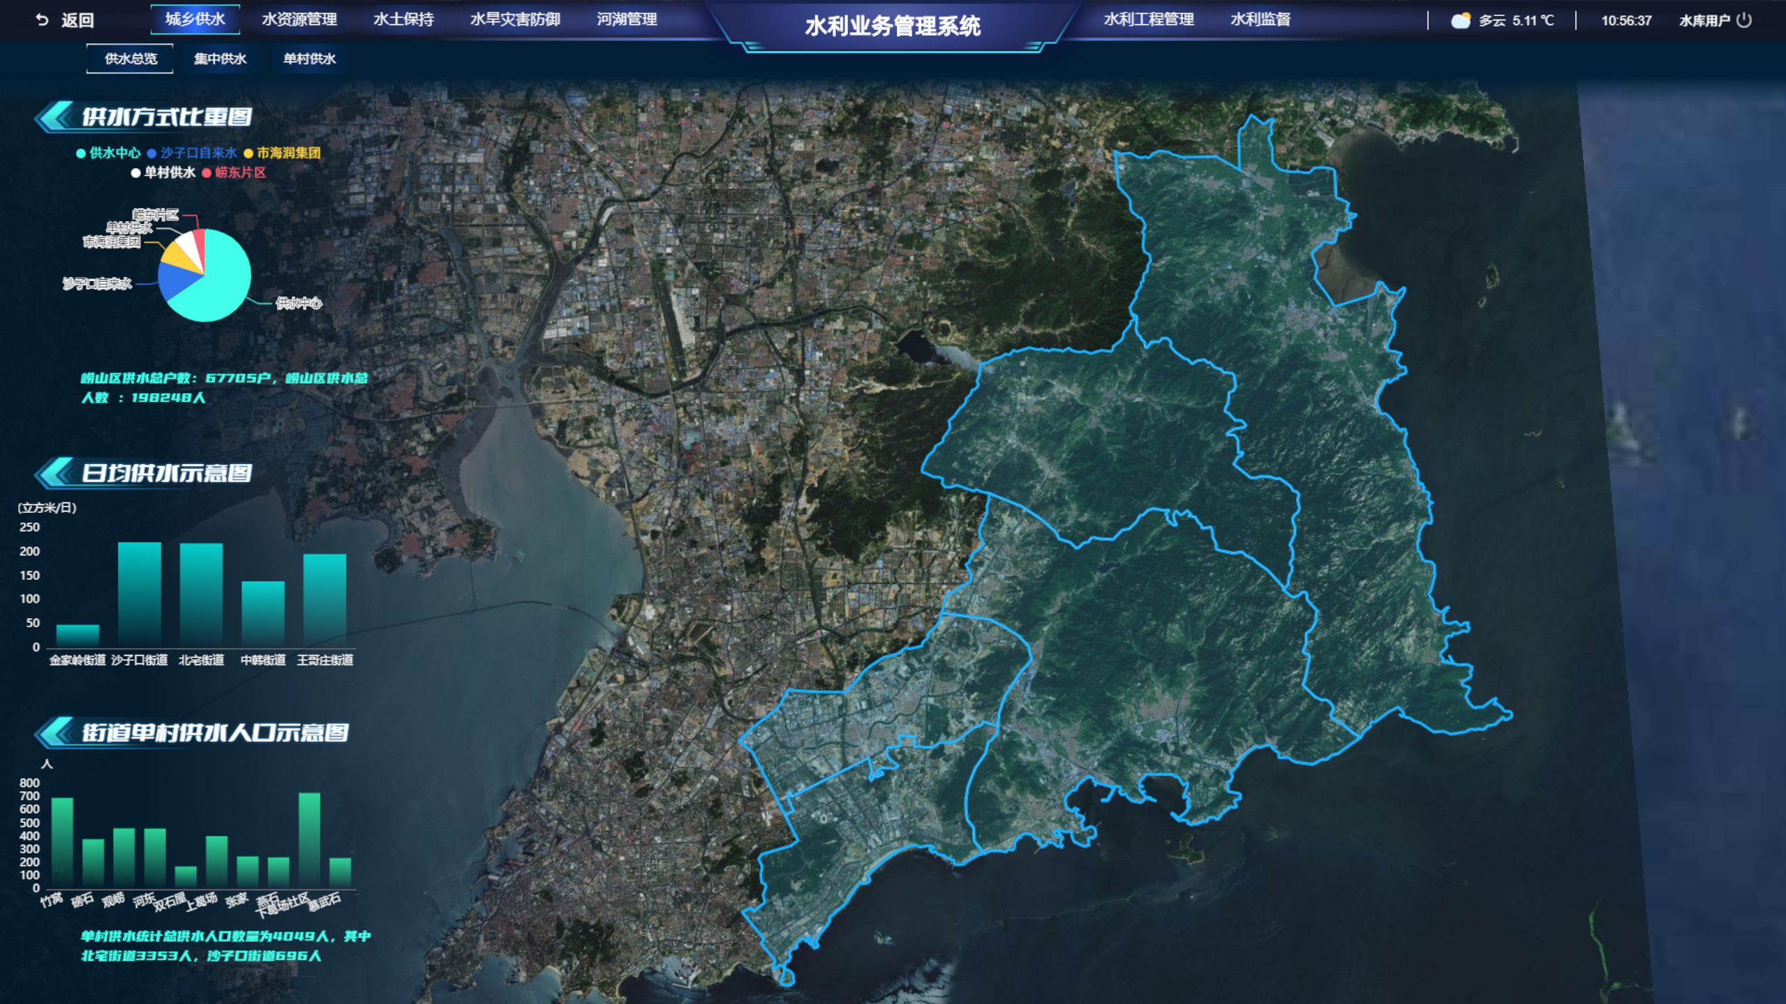Image resolution: width=1786 pixels, height=1004 pixels.
Task: Click the 中韩街道 daily supply bar
Action: coord(263,614)
